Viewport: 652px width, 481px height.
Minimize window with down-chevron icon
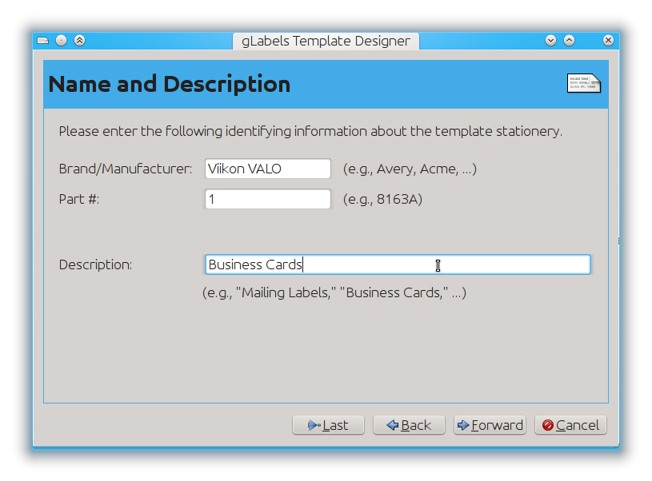click(550, 40)
